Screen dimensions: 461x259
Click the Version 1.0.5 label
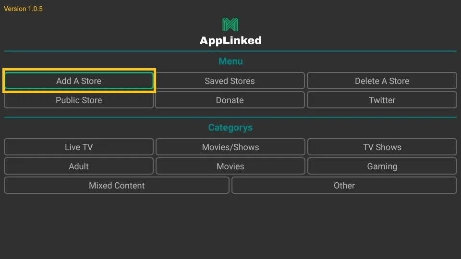[x=23, y=9]
